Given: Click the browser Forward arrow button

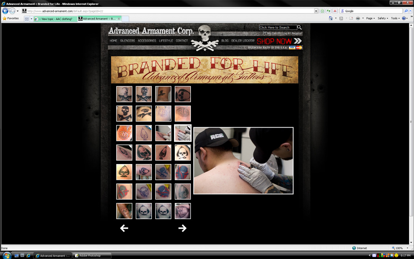Looking at the screenshot, I should point(12,11).
